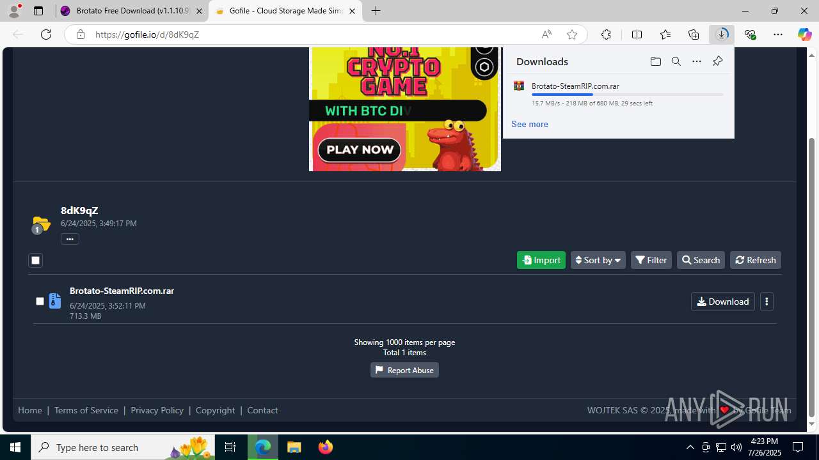819x460 pixels.
Task: Click the download progress bar
Action: click(628, 95)
